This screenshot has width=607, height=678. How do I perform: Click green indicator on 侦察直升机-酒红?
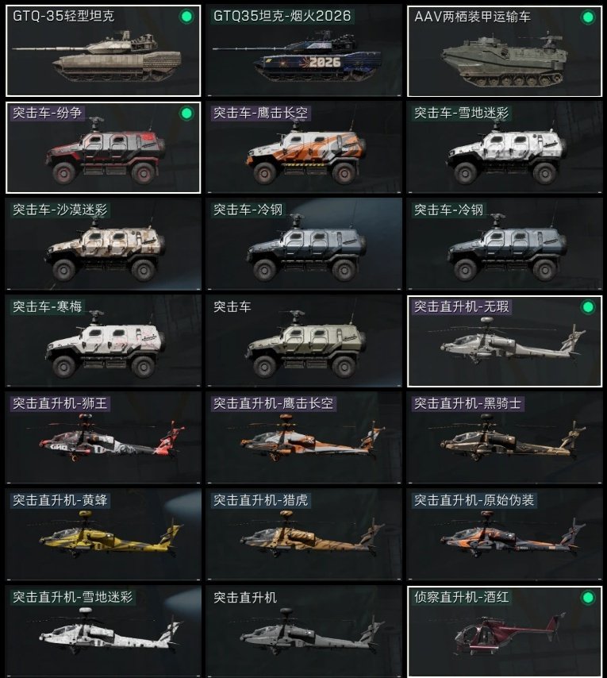[x=588, y=598]
